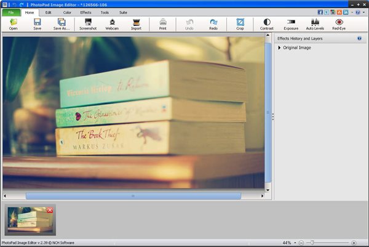This screenshot has height=247, width=369.
Task: Click the quick-access undo arrow in the title bar
Action: [x=14, y=4]
